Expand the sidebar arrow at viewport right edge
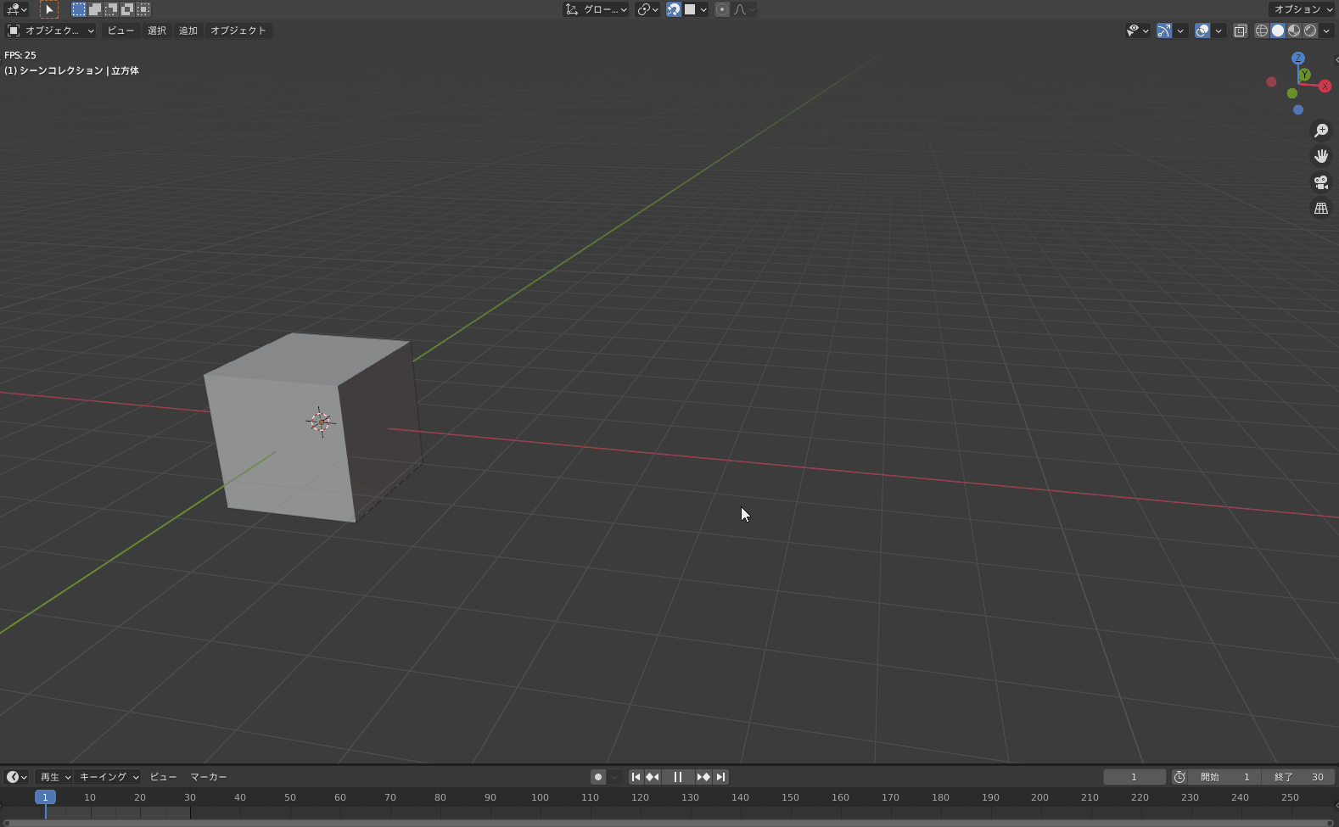The height and width of the screenshot is (827, 1339). (1336, 59)
